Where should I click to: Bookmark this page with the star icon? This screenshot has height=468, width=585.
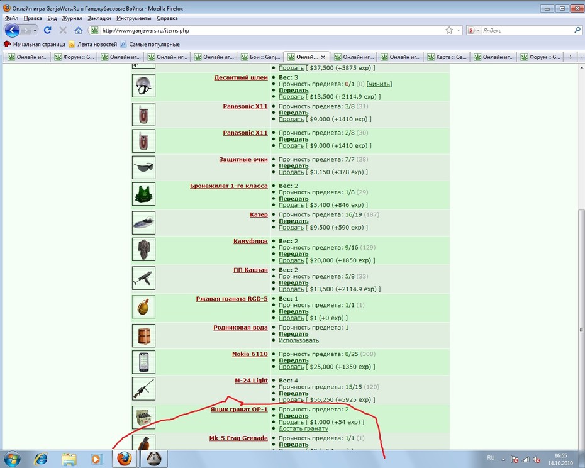click(449, 30)
